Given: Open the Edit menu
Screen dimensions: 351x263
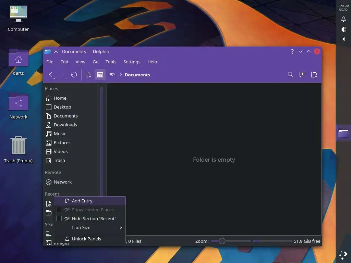Looking at the screenshot, I should pyautogui.click(x=64, y=62).
